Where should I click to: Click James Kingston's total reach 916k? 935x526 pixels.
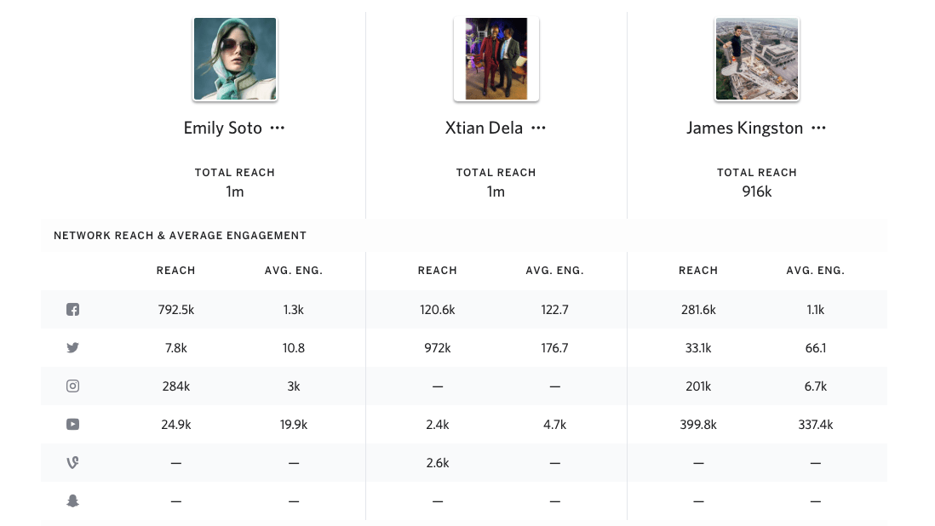tap(757, 192)
